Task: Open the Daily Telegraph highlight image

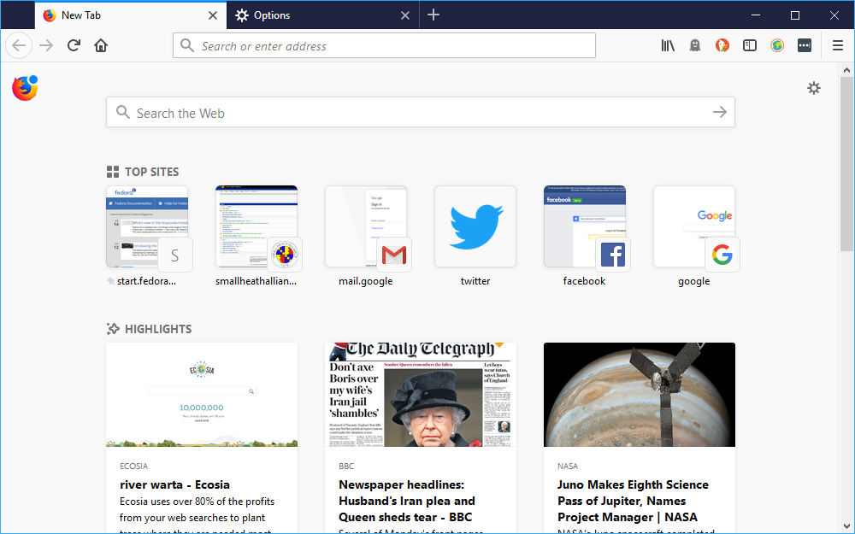Action: pyautogui.click(x=421, y=395)
